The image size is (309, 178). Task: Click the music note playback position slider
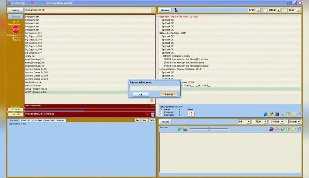coord(209,129)
